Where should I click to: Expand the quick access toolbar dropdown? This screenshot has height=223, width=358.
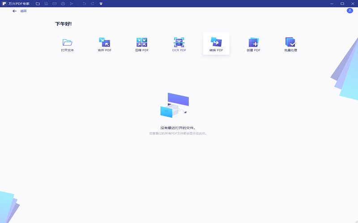point(101,4)
